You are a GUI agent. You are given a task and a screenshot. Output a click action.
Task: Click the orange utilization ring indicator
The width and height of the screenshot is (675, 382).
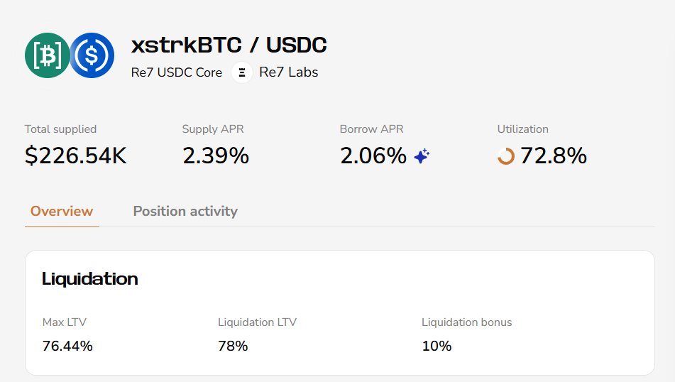pos(506,156)
